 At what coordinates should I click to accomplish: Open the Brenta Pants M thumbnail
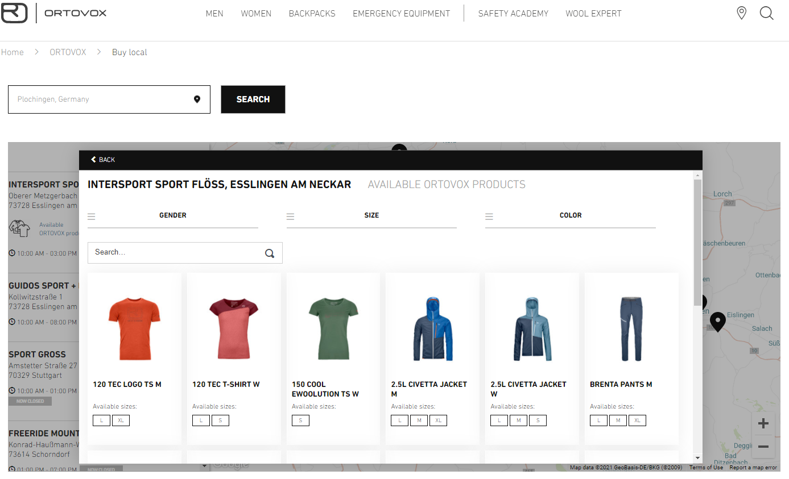tap(631, 328)
